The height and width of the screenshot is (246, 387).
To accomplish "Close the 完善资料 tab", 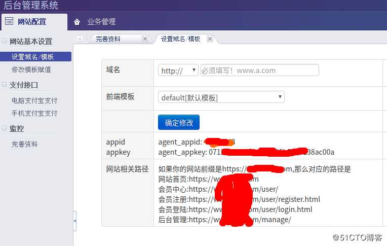I will 145,39.
